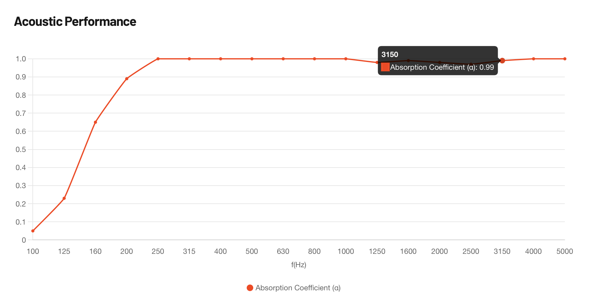Click the Acoustic Performance heading
595x304 pixels.
click(x=75, y=21)
